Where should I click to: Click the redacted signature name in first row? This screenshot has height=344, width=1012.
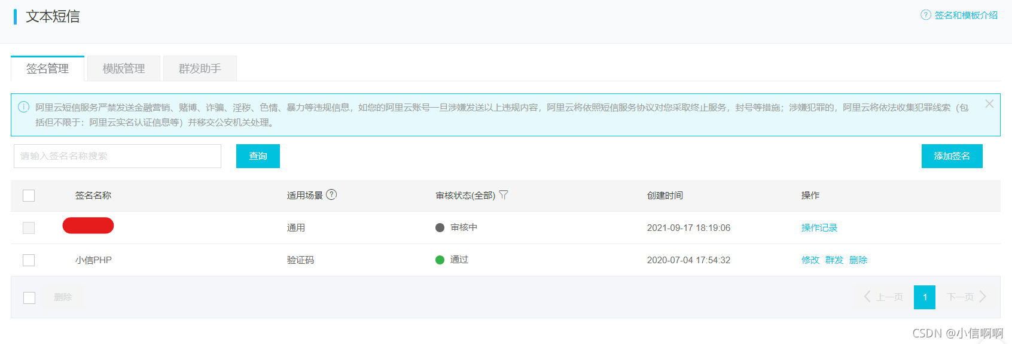click(88, 226)
